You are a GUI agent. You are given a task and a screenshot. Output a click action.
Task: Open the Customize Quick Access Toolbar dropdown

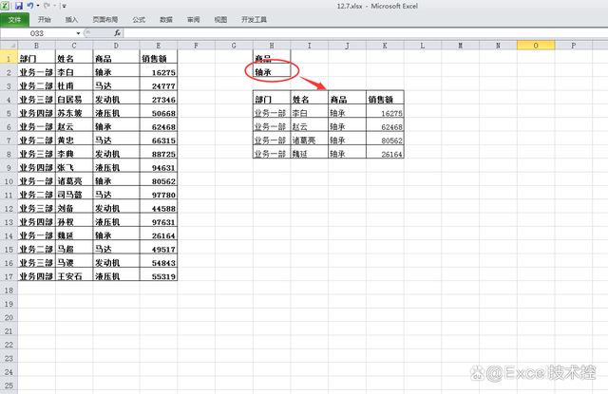point(65,6)
